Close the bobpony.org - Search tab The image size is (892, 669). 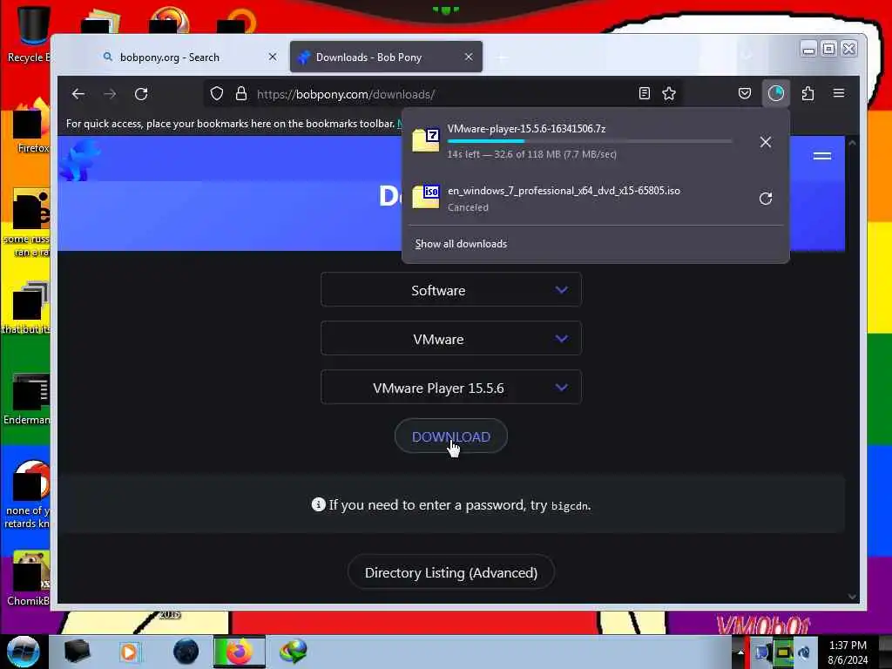click(273, 57)
